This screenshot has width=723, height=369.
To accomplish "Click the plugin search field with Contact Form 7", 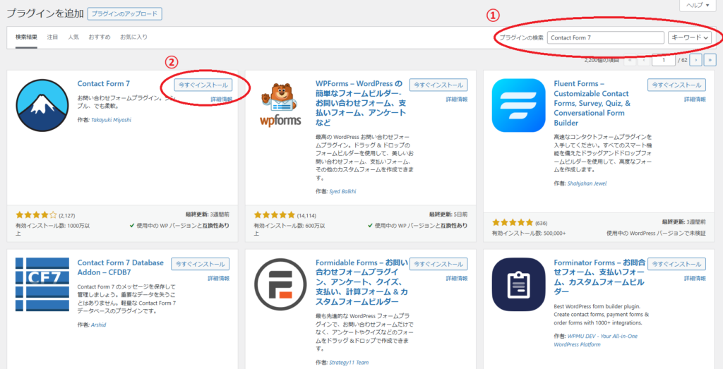I will [x=605, y=38].
